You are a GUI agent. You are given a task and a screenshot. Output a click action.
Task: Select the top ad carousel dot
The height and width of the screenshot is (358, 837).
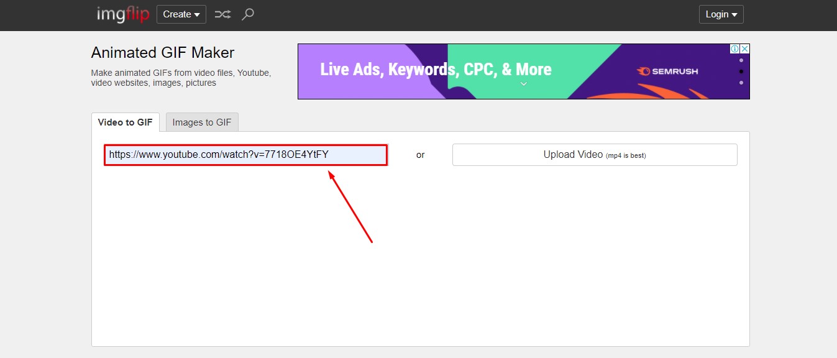point(741,60)
